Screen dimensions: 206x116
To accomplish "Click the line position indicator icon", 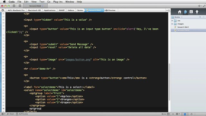I will coord(168,114).
